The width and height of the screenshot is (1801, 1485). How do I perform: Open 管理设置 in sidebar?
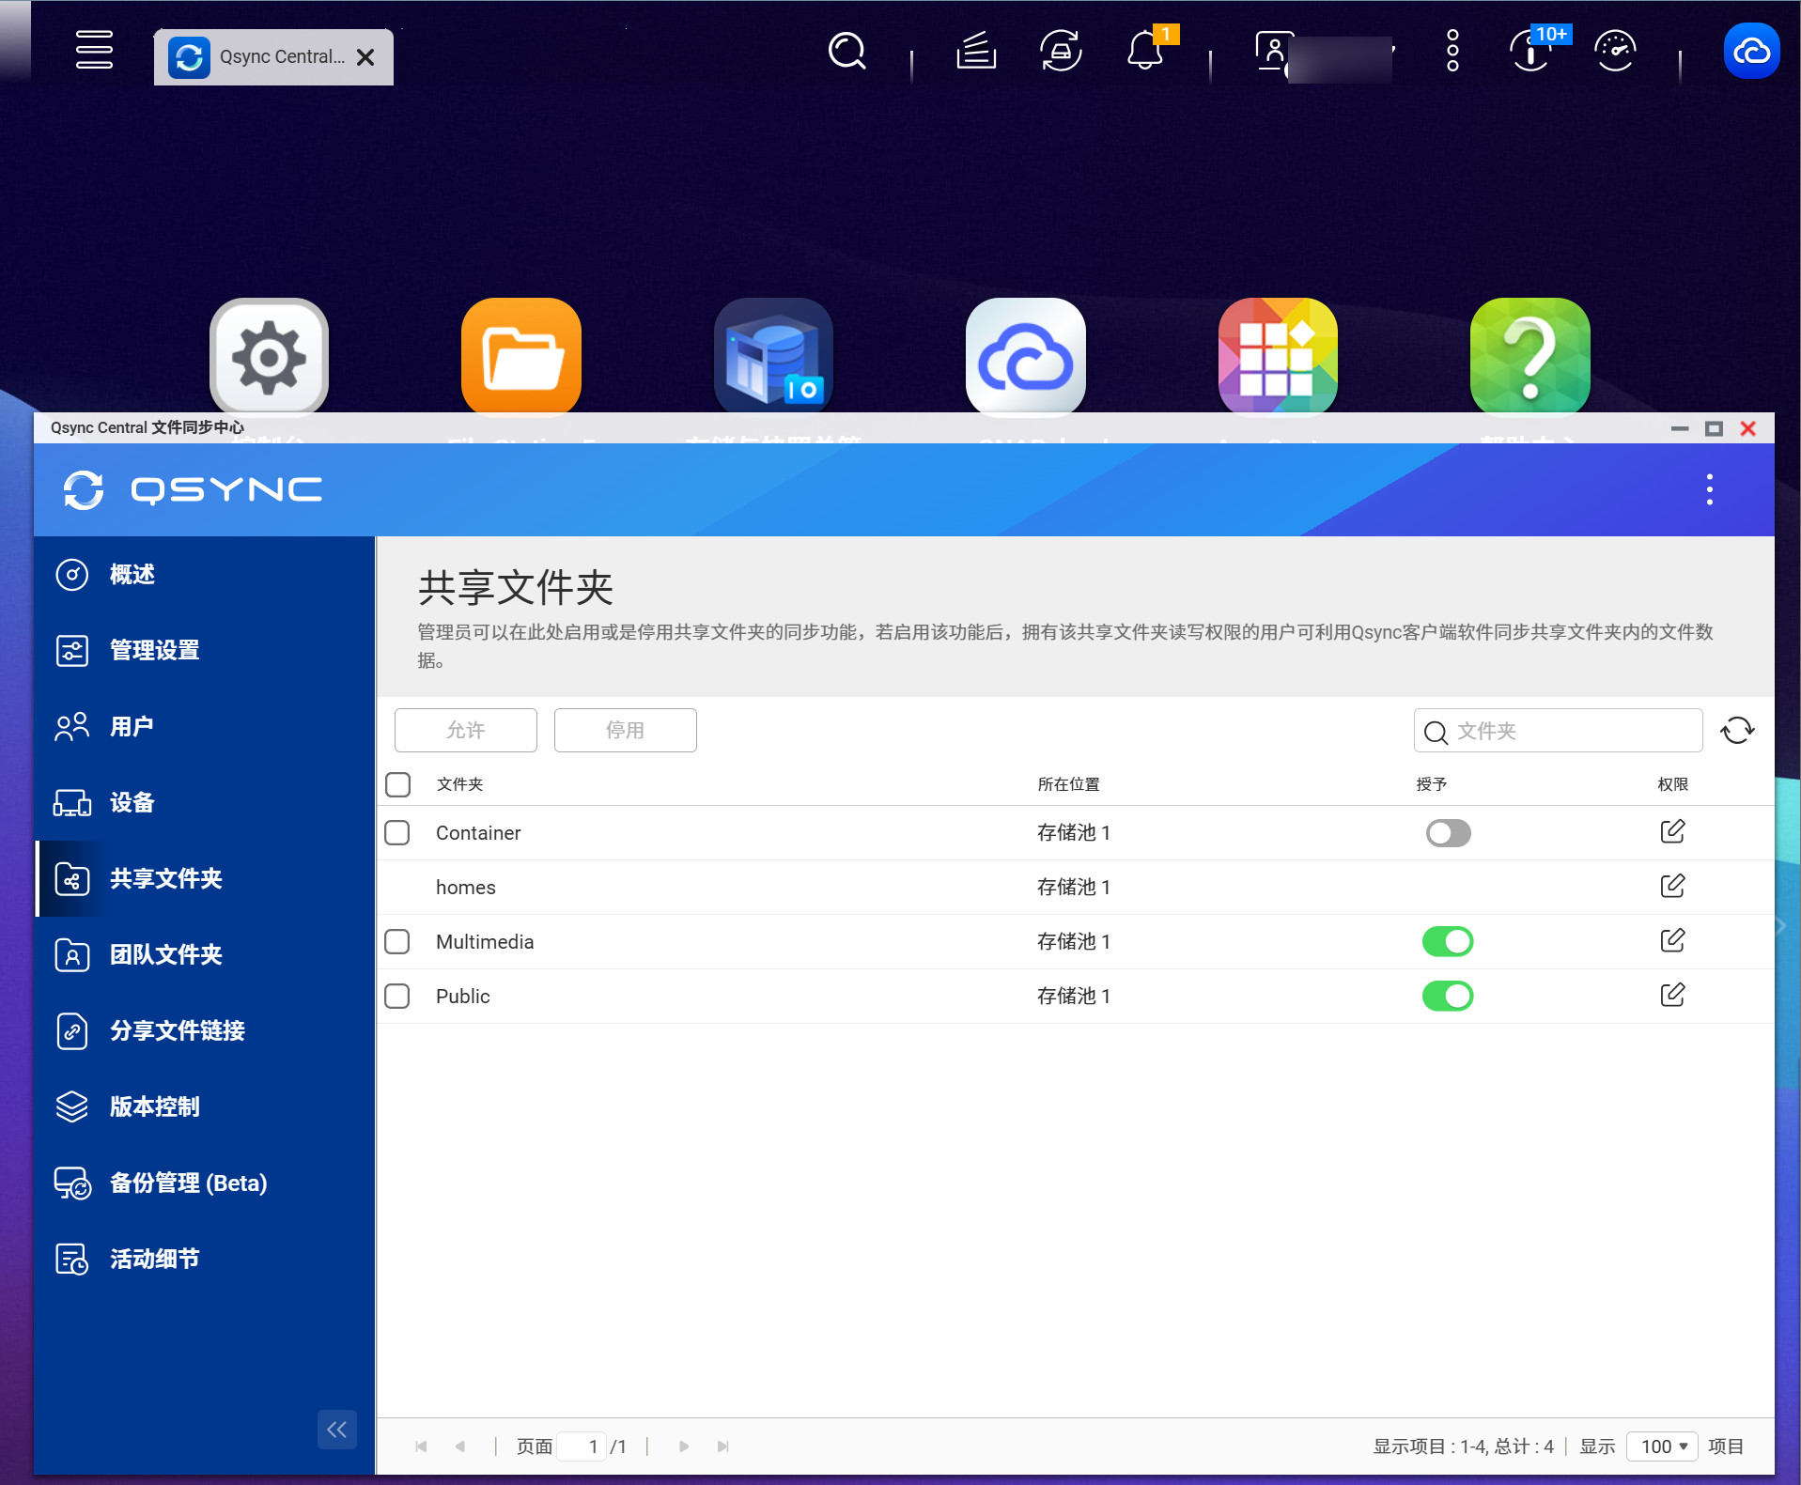[205, 650]
